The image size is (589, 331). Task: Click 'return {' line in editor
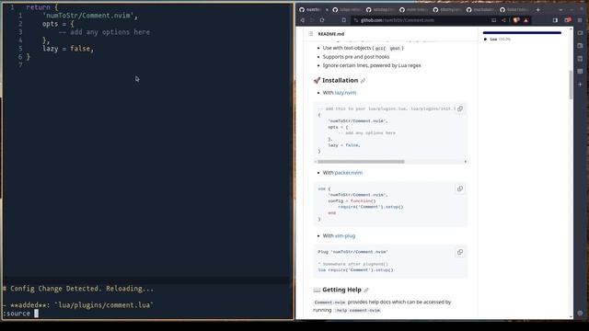[x=42, y=7]
